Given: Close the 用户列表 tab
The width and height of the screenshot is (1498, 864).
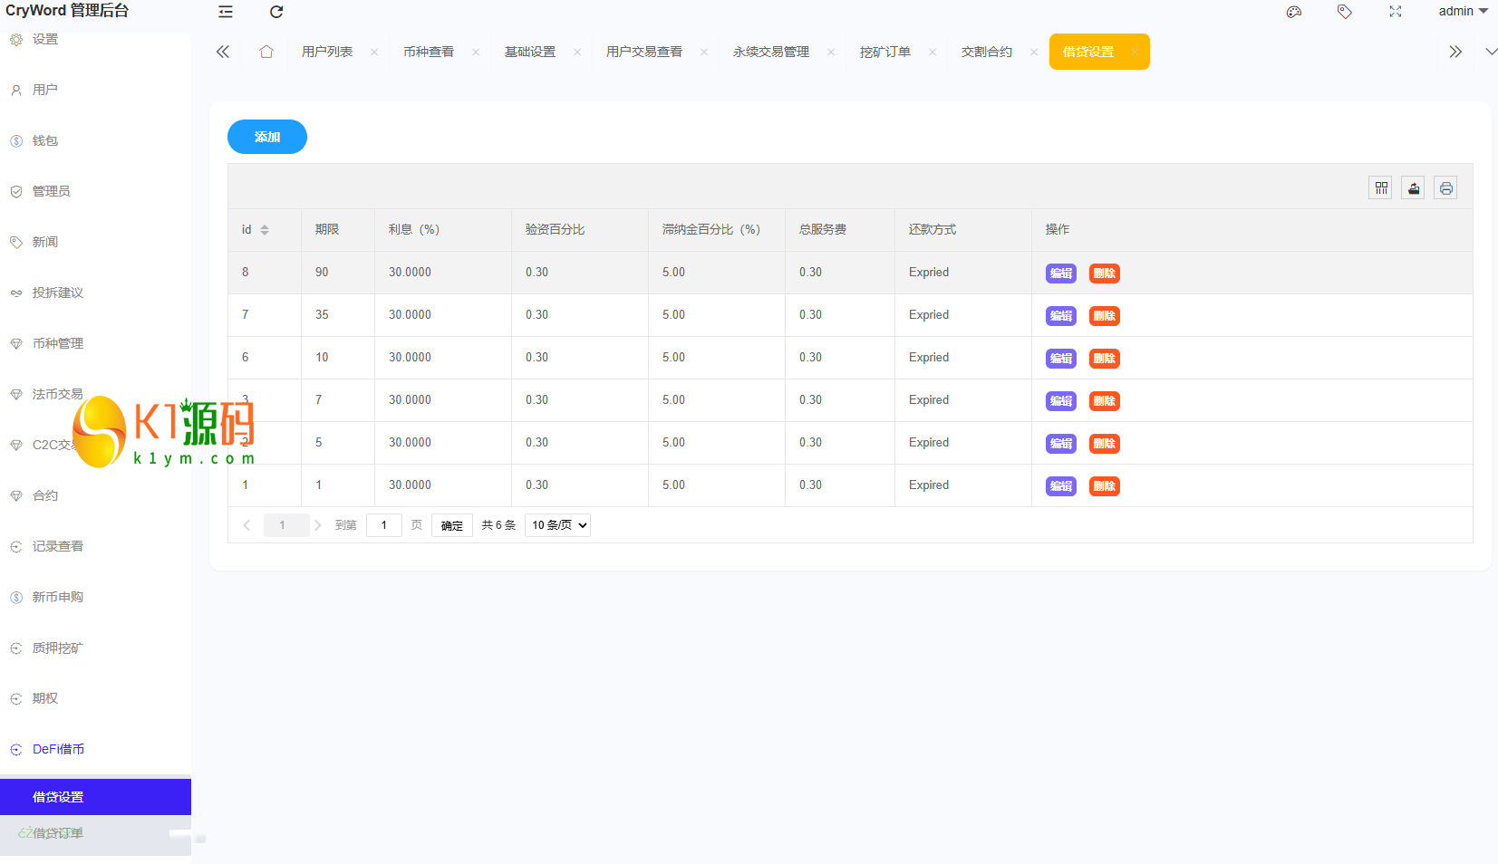Looking at the screenshot, I should [374, 53].
